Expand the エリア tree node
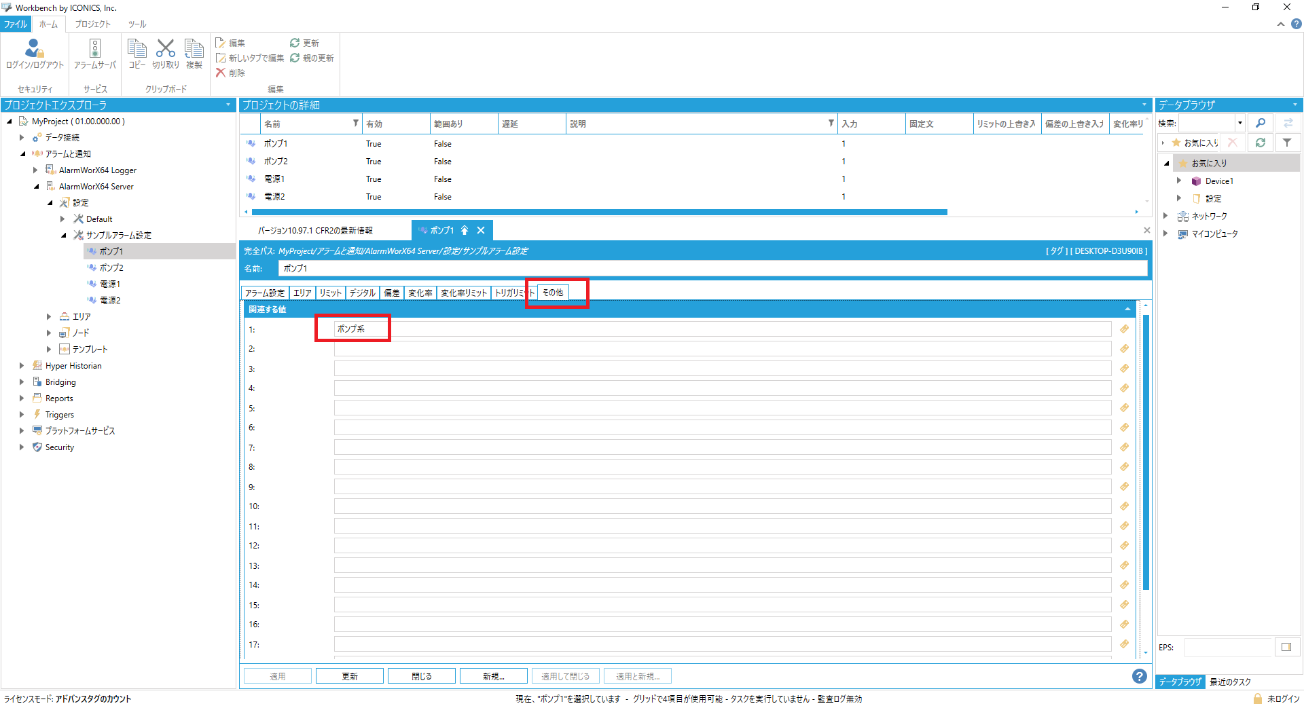 [49, 317]
